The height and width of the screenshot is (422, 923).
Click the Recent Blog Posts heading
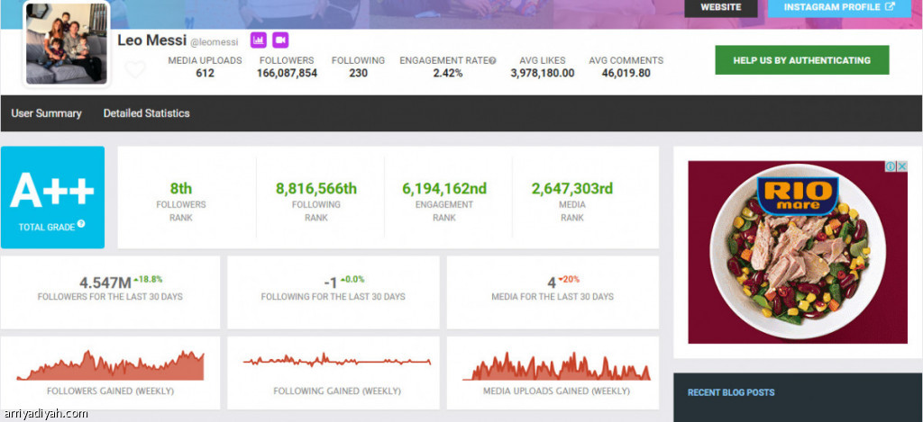click(x=730, y=392)
